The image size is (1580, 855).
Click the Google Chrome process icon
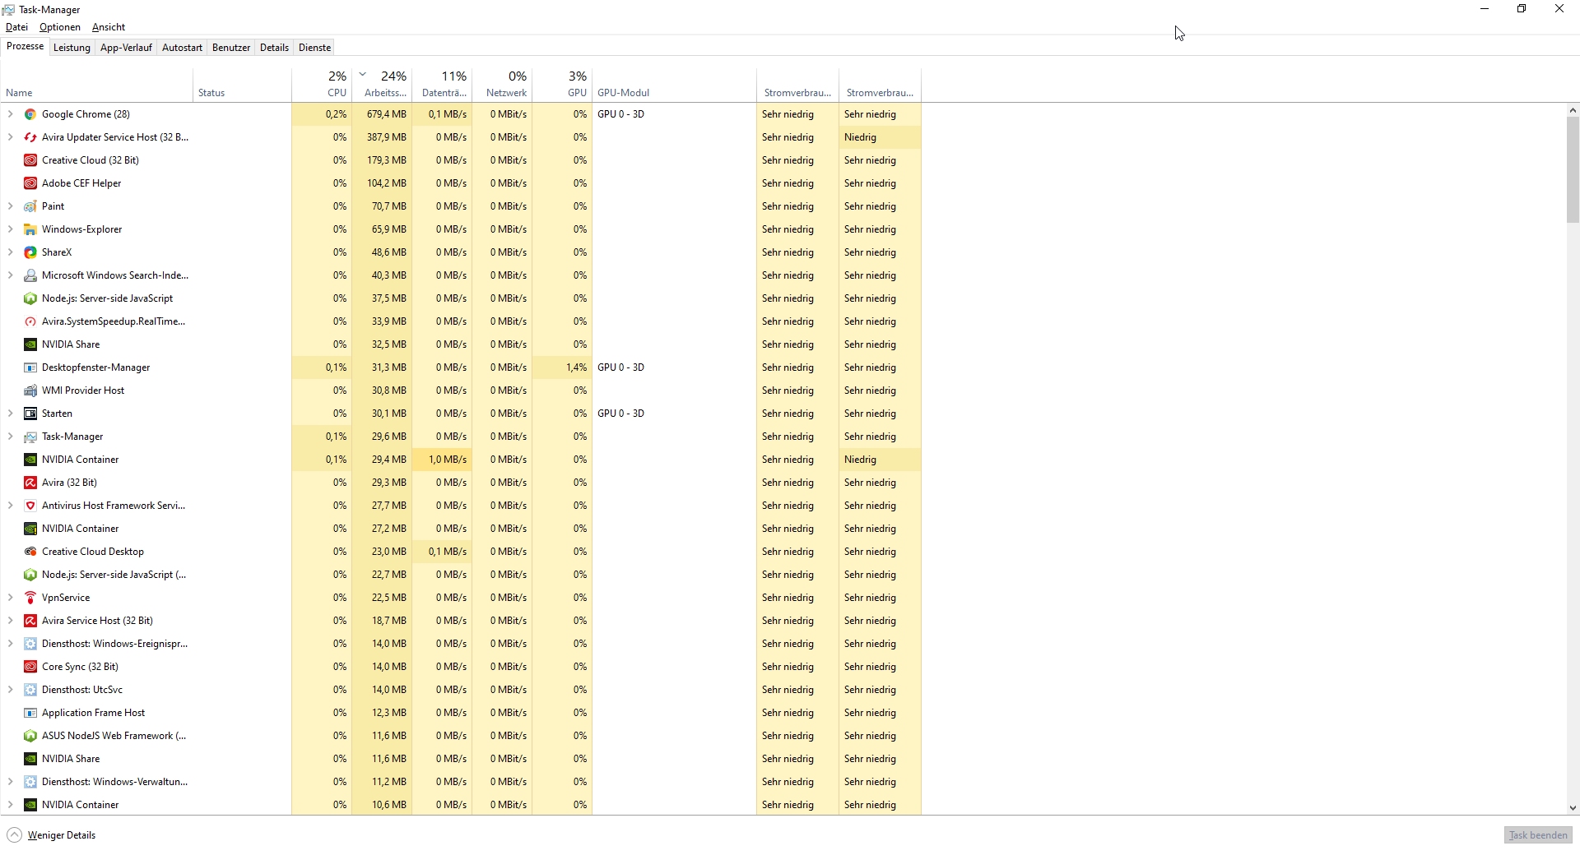tap(30, 114)
